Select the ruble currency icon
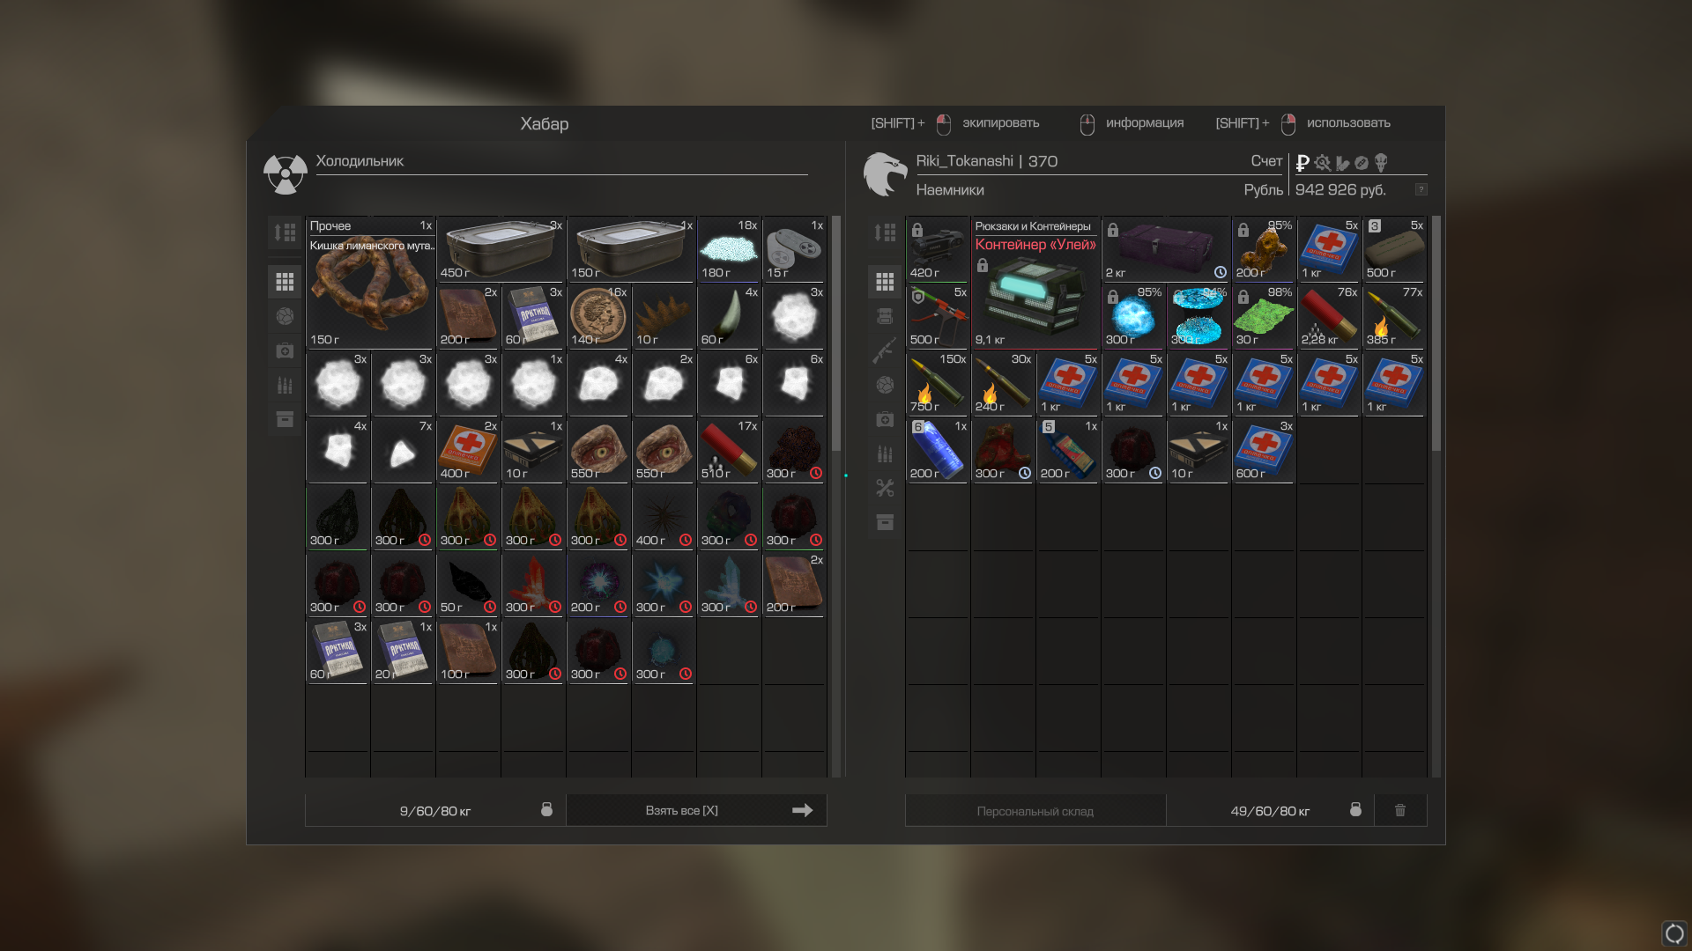 pos(1302,163)
